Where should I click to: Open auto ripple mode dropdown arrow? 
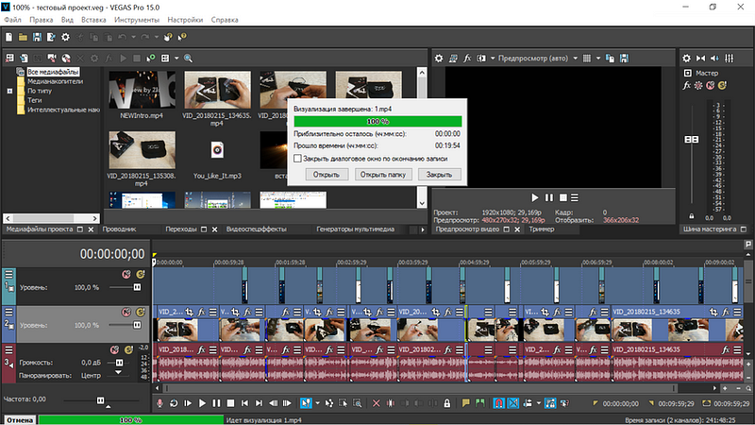coord(539,403)
